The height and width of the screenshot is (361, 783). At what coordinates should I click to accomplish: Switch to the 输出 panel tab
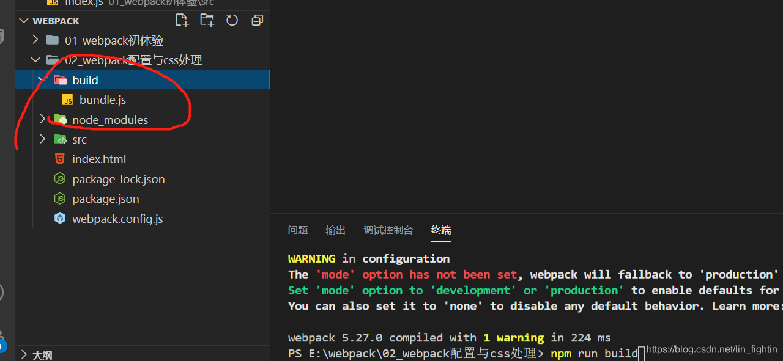[335, 230]
